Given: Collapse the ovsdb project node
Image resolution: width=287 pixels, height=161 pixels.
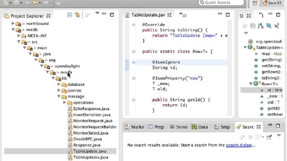Looking at the screenshot, I should click(x=13, y=30).
